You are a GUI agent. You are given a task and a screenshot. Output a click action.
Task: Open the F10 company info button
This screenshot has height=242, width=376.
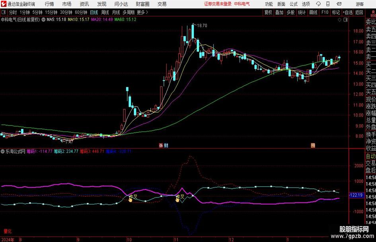pos(325,12)
